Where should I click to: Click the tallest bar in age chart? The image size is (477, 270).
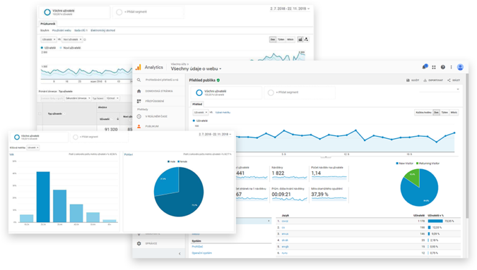[43, 197]
